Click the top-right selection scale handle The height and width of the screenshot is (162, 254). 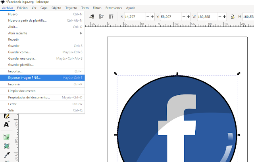239,73
